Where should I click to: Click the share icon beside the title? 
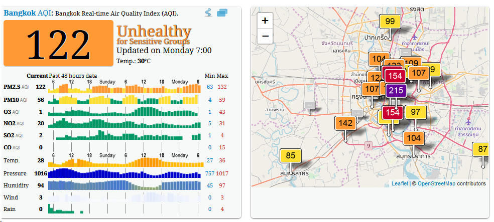pyautogui.click(x=208, y=13)
